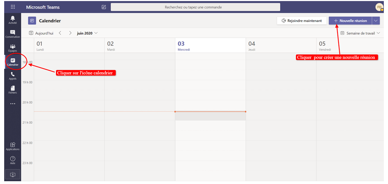Go to the Équipes section

(x=13, y=48)
